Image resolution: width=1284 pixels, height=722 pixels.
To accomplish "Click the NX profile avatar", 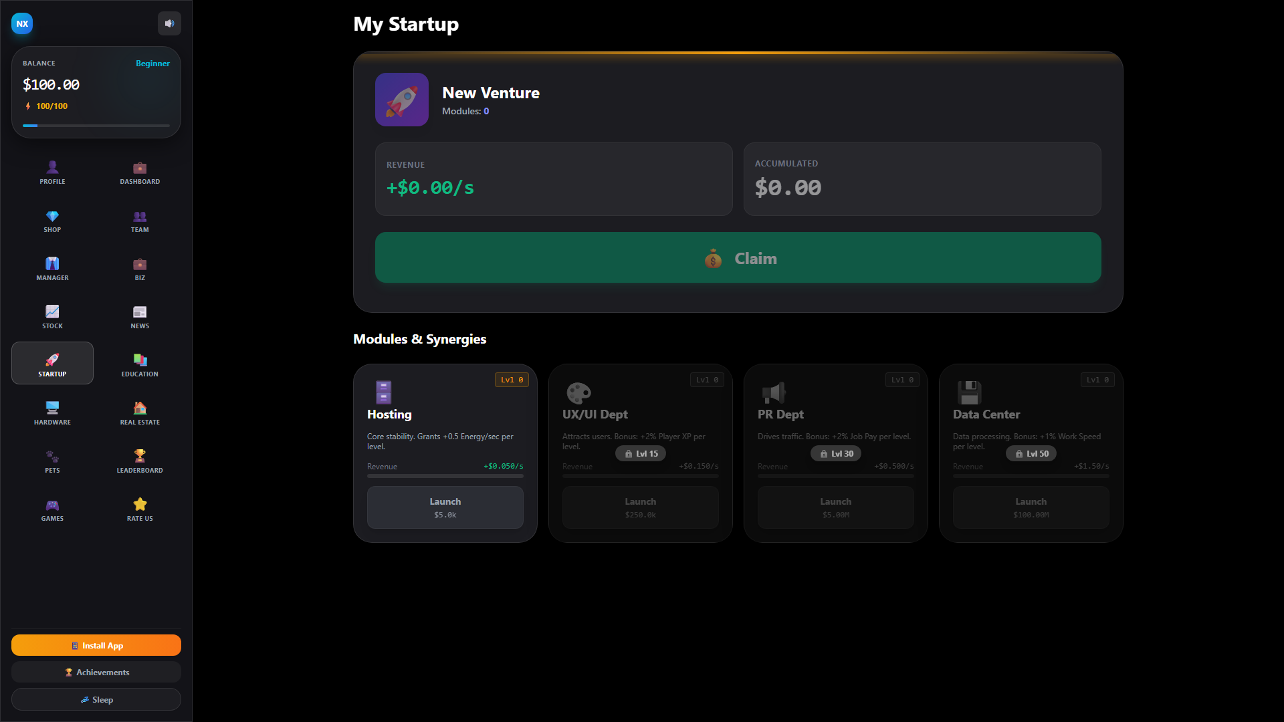I will (22, 23).
